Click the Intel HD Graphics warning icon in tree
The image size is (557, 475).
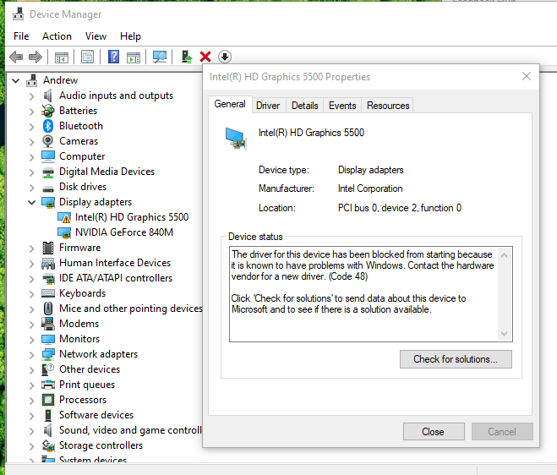click(64, 217)
